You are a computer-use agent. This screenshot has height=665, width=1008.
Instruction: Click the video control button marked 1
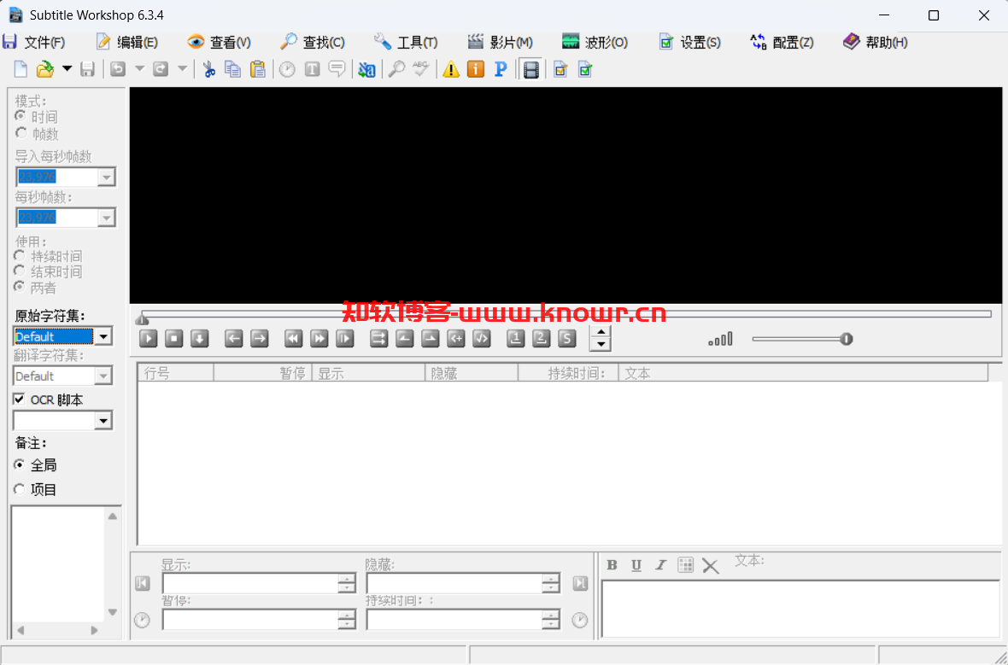[515, 338]
